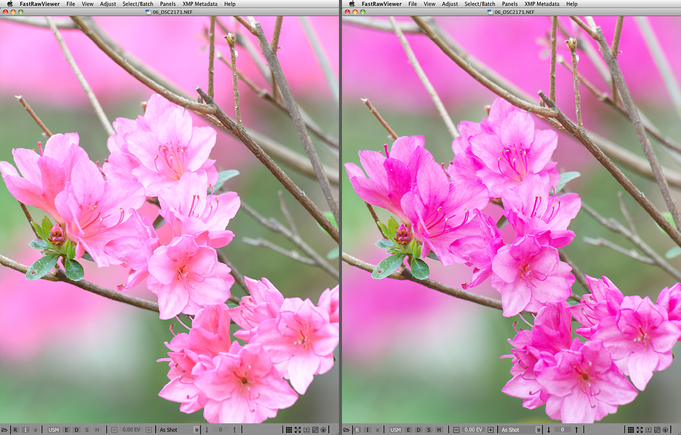
Task: Open the Adjust menu in right menu bar
Action: (449, 4)
